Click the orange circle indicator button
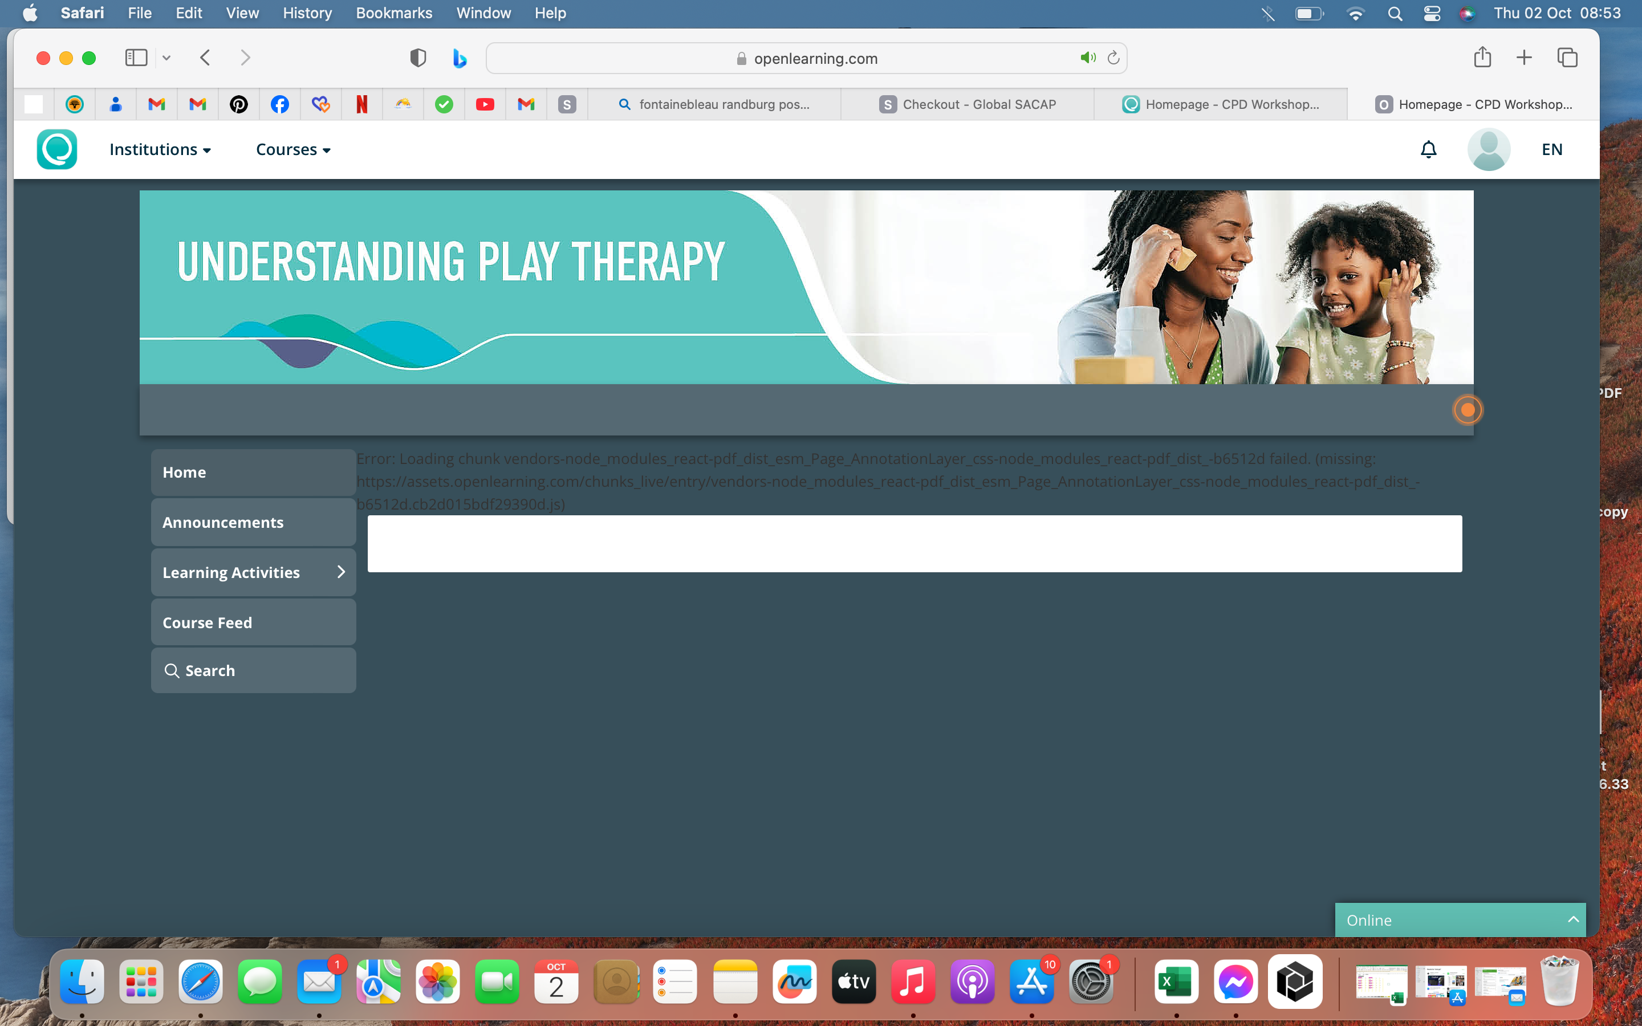The image size is (1642, 1026). pyautogui.click(x=1467, y=410)
